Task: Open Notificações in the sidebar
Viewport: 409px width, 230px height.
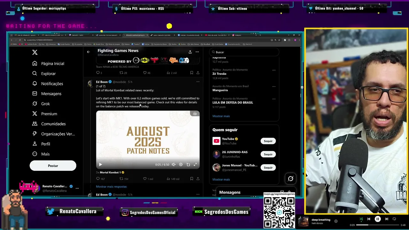Action: [x=48, y=84]
